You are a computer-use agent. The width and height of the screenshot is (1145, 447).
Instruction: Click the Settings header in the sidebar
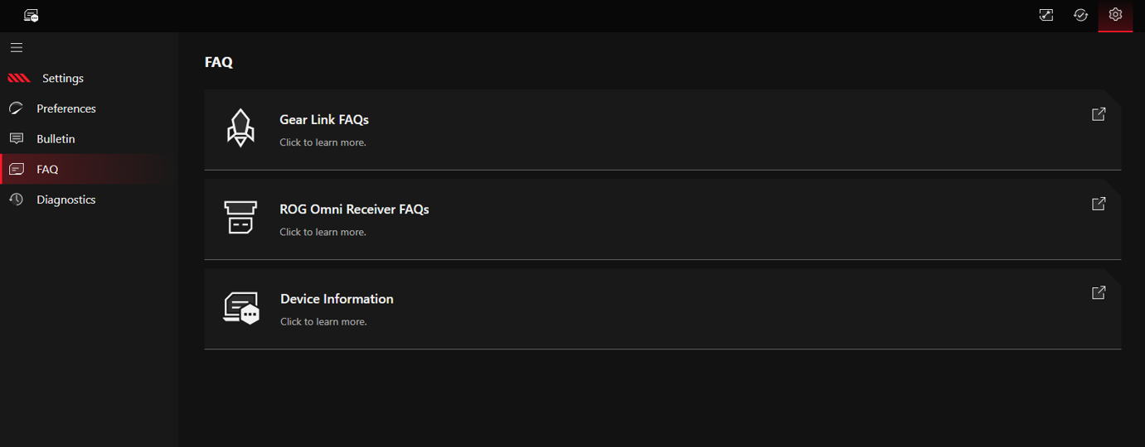click(63, 79)
